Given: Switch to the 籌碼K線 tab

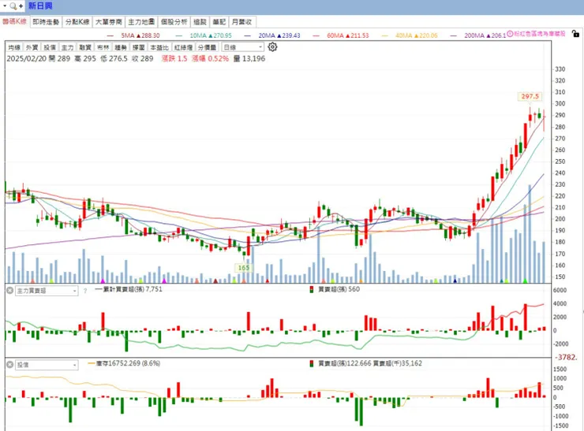Looking at the screenshot, I should tap(14, 21).
